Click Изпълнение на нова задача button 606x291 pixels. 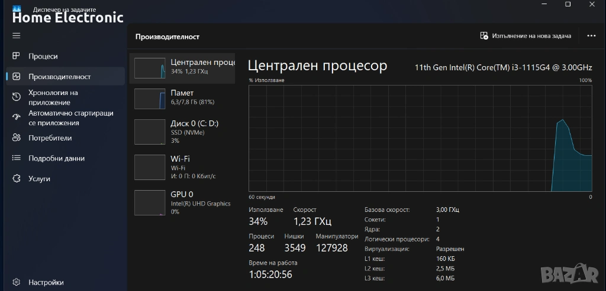(x=526, y=36)
